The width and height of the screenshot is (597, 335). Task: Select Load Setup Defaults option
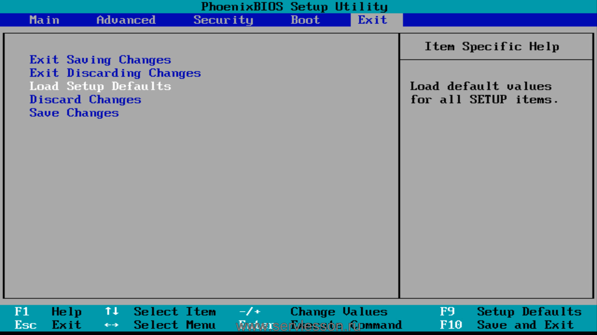(x=100, y=86)
